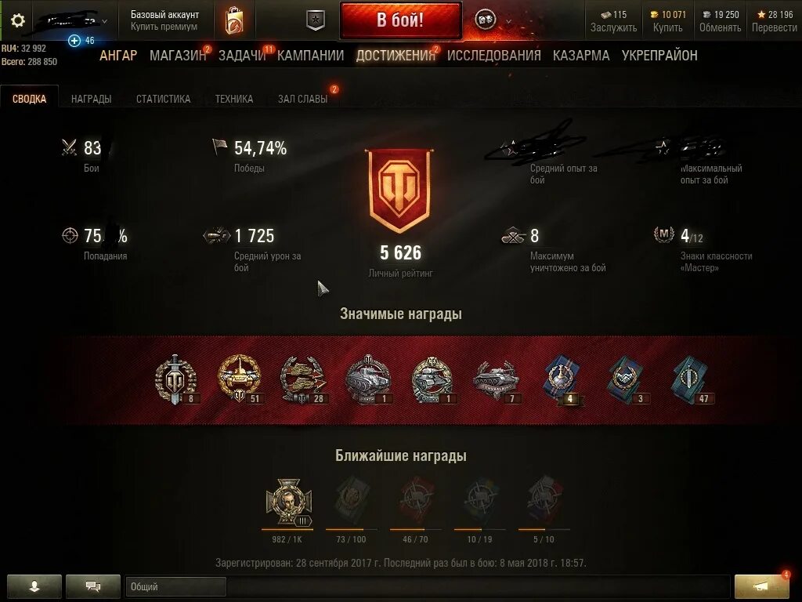Open the ЗАЛ СЛАВЫ tab
The width and height of the screenshot is (802, 602).
coord(303,99)
